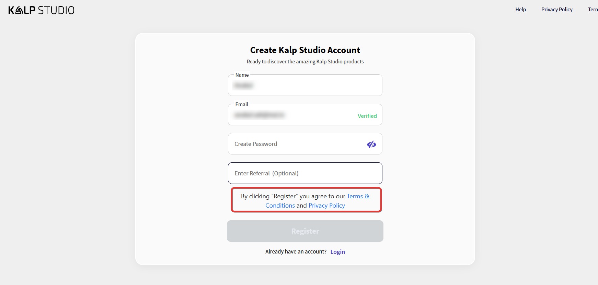This screenshot has height=285, width=598.
Task: Focus the Name input field
Action: [x=305, y=86]
